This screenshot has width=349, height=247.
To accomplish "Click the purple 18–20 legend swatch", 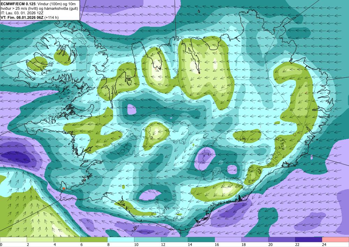I will (x=255, y=240).
